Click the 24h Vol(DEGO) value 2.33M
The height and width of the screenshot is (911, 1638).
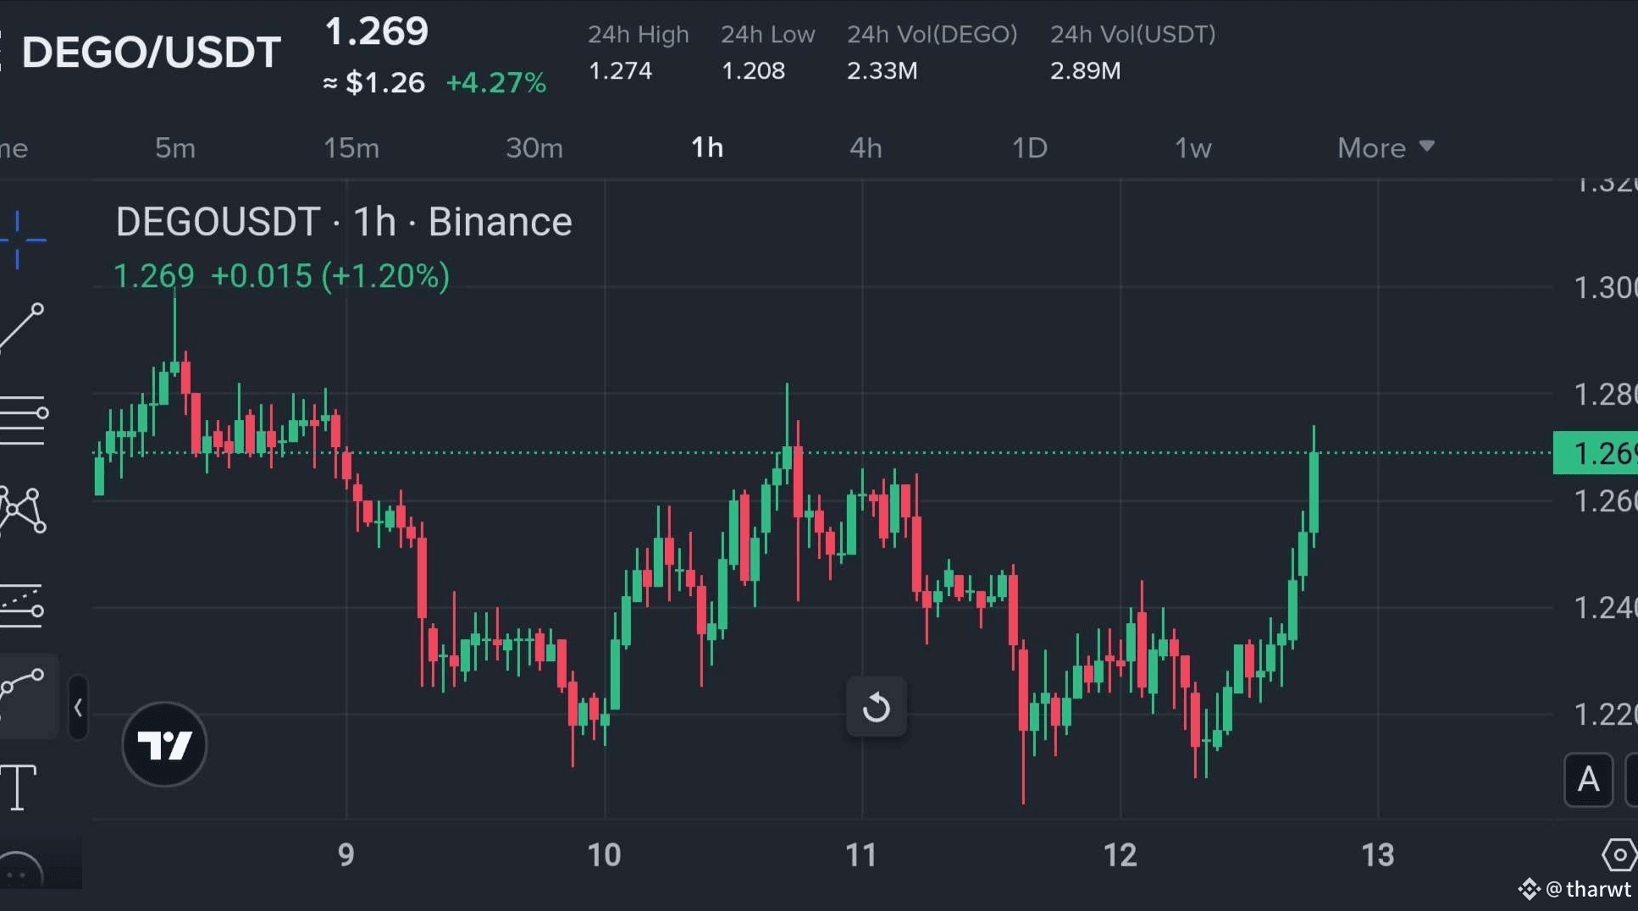coord(882,71)
